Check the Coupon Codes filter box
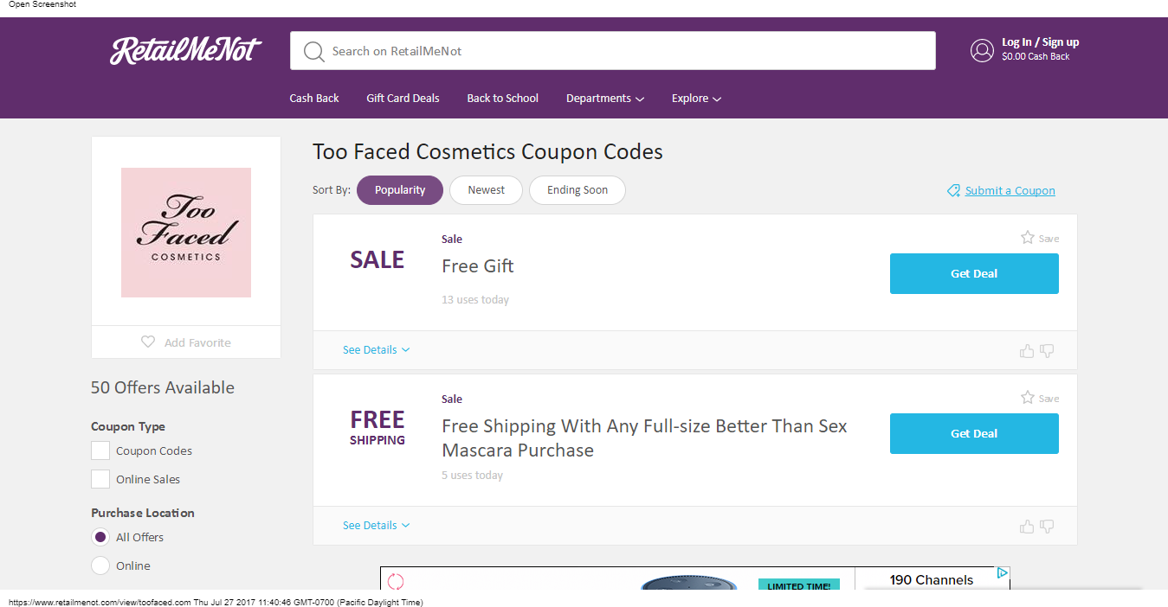This screenshot has width=1168, height=607. pos(100,450)
